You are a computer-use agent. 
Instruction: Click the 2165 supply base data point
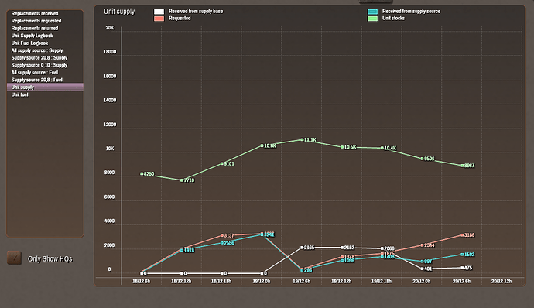[302, 248]
